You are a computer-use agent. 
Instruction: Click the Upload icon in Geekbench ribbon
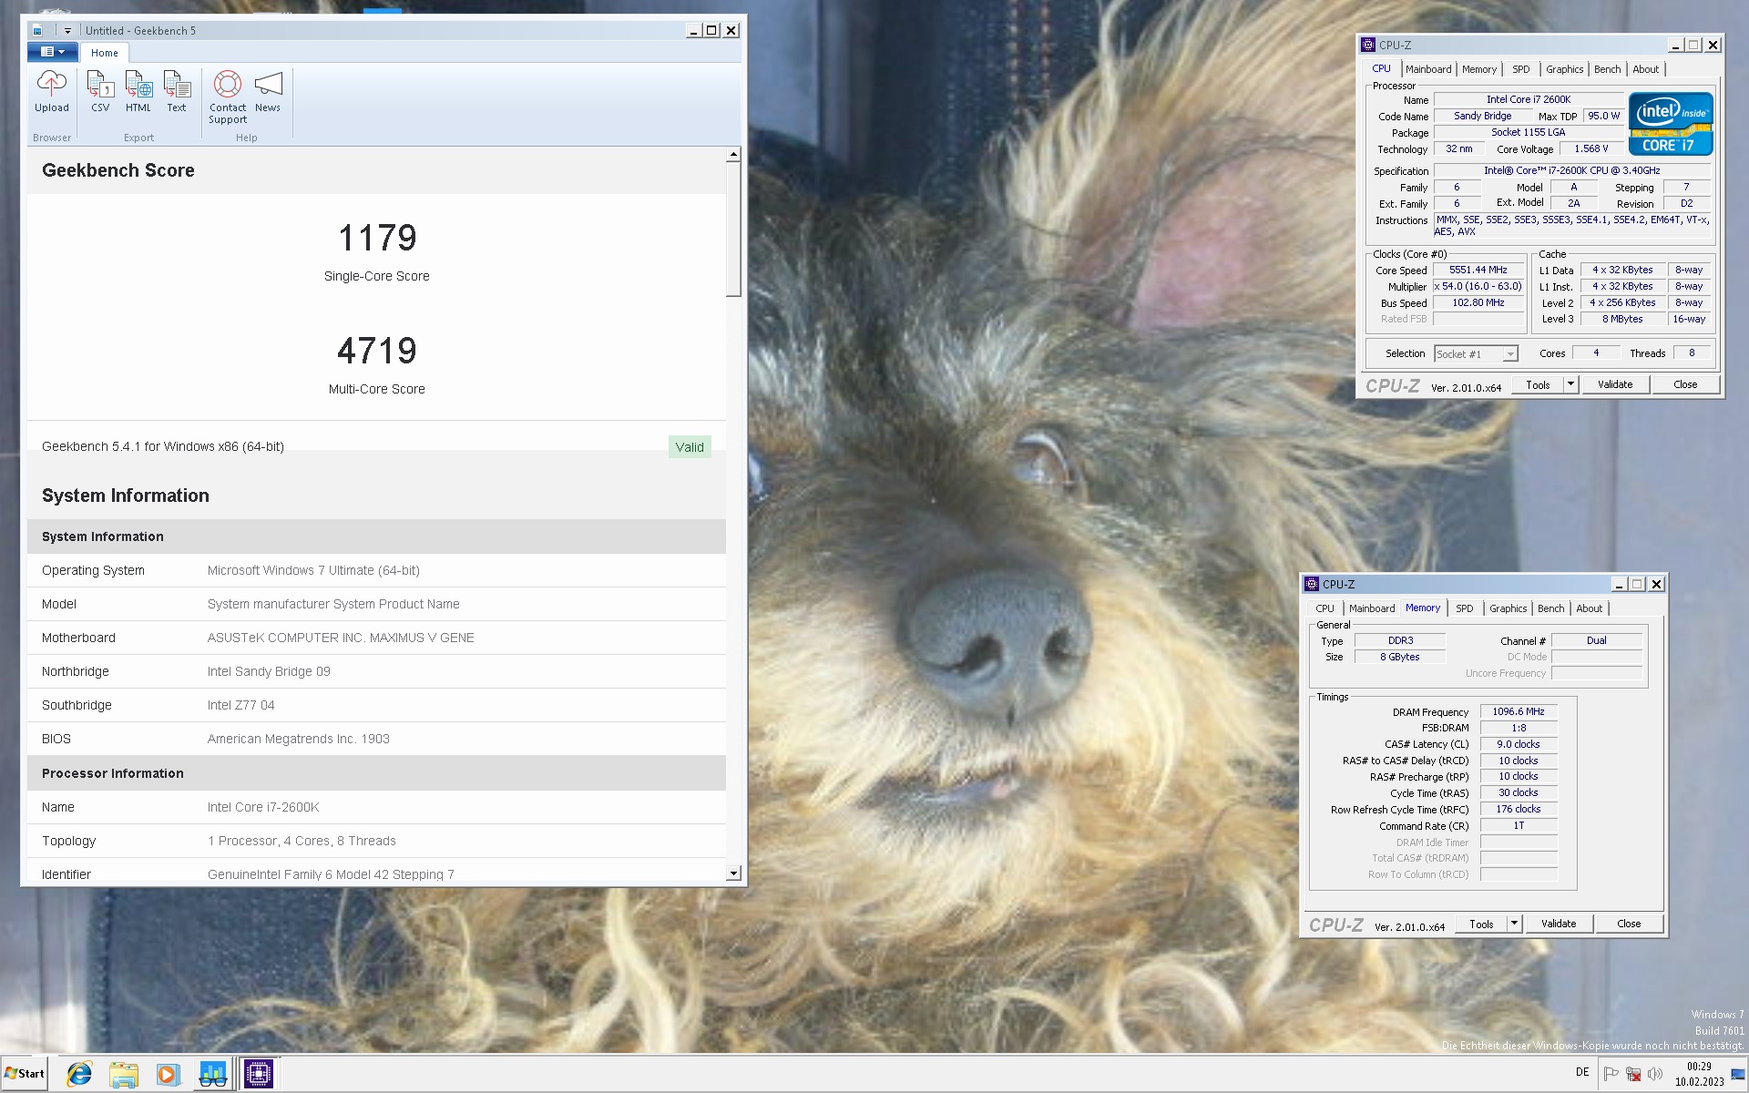pos(51,92)
